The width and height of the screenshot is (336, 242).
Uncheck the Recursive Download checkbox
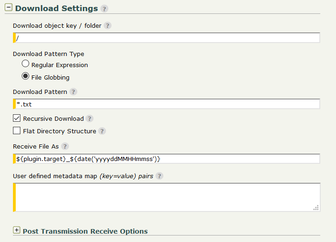(17, 118)
